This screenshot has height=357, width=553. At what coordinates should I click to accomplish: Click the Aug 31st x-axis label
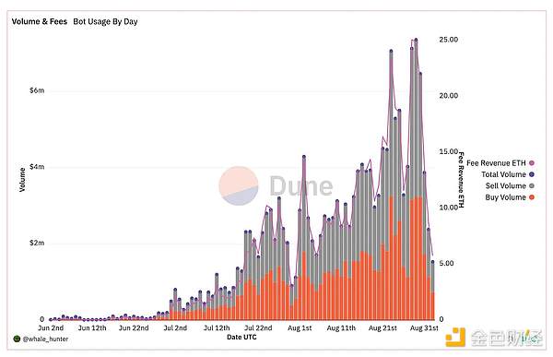click(x=424, y=328)
